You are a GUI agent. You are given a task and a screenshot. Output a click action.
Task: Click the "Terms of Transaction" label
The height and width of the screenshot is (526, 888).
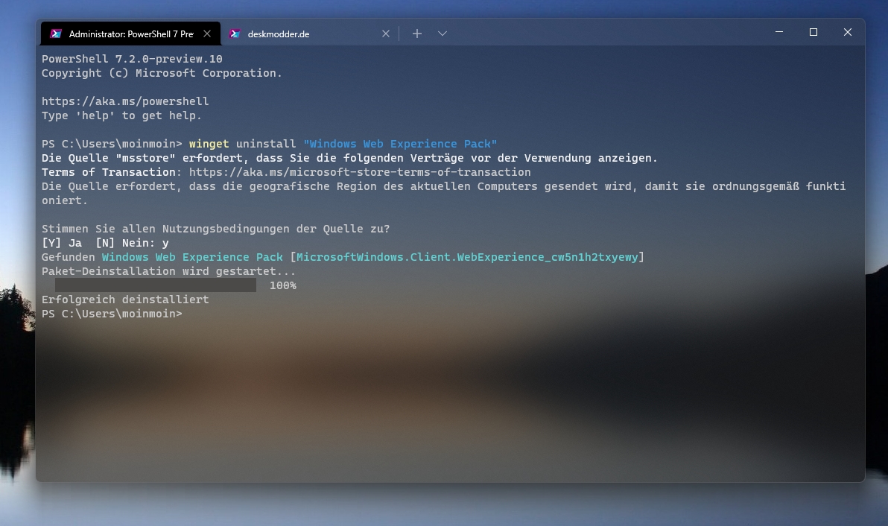108,172
